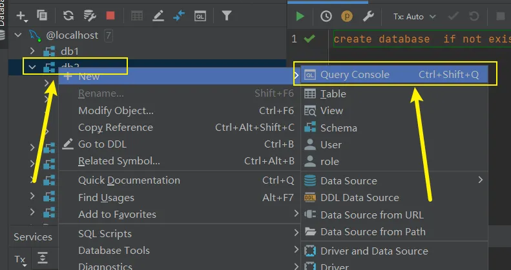Click Go to DDL menu entry
The width and height of the screenshot is (511, 270).
coord(102,144)
